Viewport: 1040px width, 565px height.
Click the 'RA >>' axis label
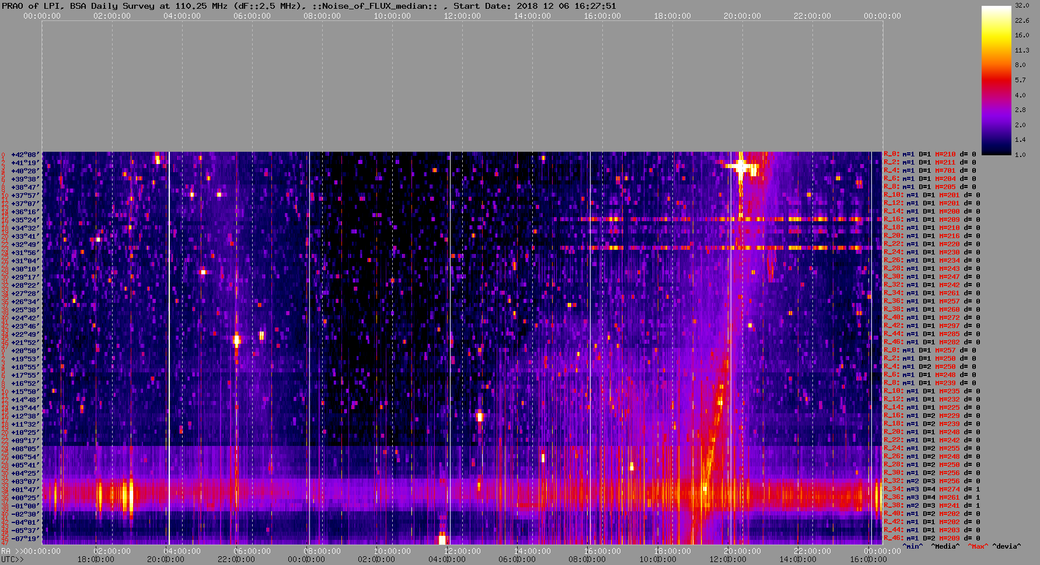11,552
